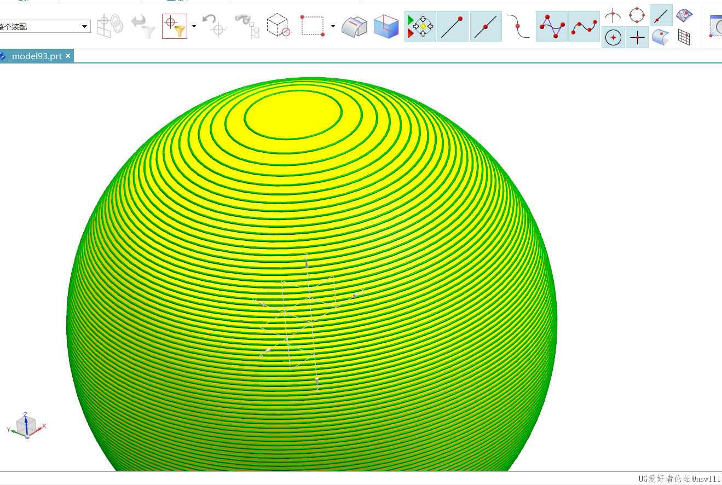722x485 pixels.
Task: Select the yellow circular cap atop the sphere
Action: coord(294,116)
